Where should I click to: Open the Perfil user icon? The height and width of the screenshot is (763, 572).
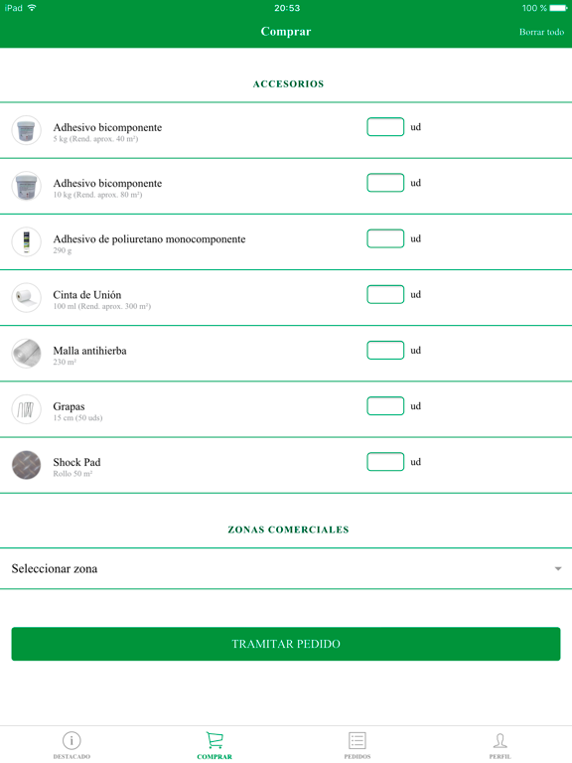[500, 740]
